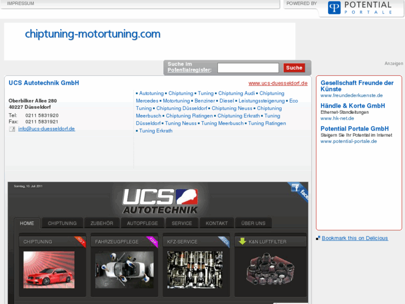Click the K&N LUFTFILTER card header
The width and height of the screenshot is (405, 304).
click(x=270, y=242)
